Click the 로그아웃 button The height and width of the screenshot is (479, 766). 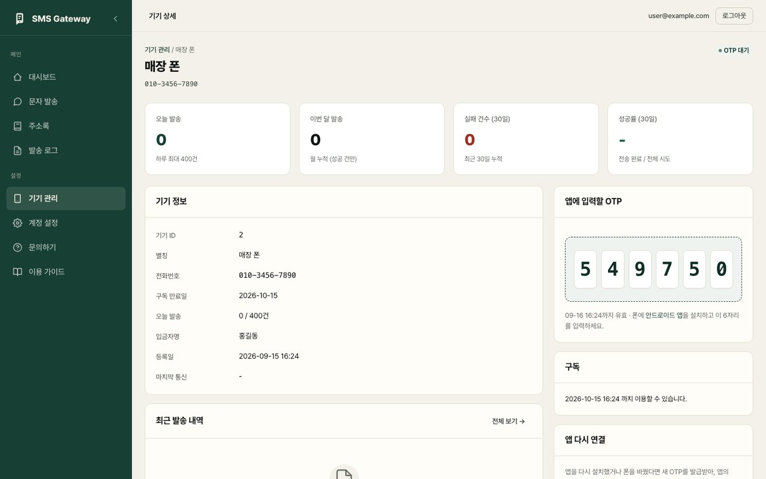(x=734, y=16)
